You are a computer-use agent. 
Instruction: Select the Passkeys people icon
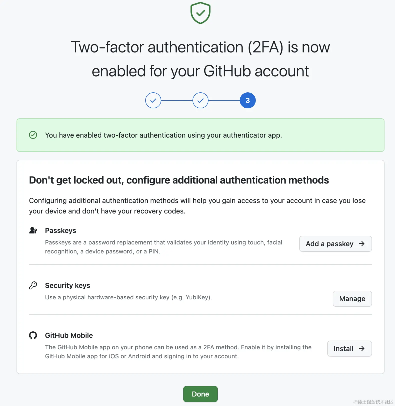click(33, 230)
